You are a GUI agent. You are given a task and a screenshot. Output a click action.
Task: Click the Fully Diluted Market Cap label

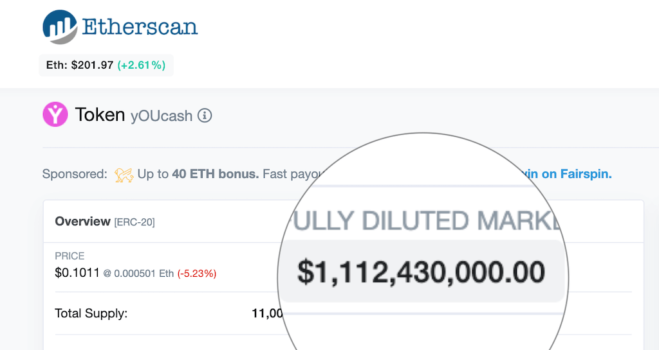pyautogui.click(x=425, y=220)
